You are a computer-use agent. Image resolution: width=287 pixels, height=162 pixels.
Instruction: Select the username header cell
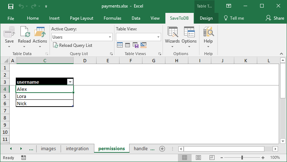tap(44, 82)
